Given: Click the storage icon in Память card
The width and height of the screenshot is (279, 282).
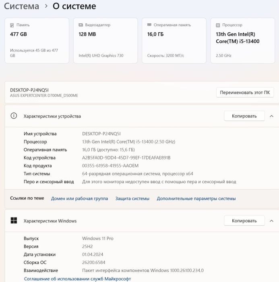Looking at the screenshot, I should tap(12, 25).
